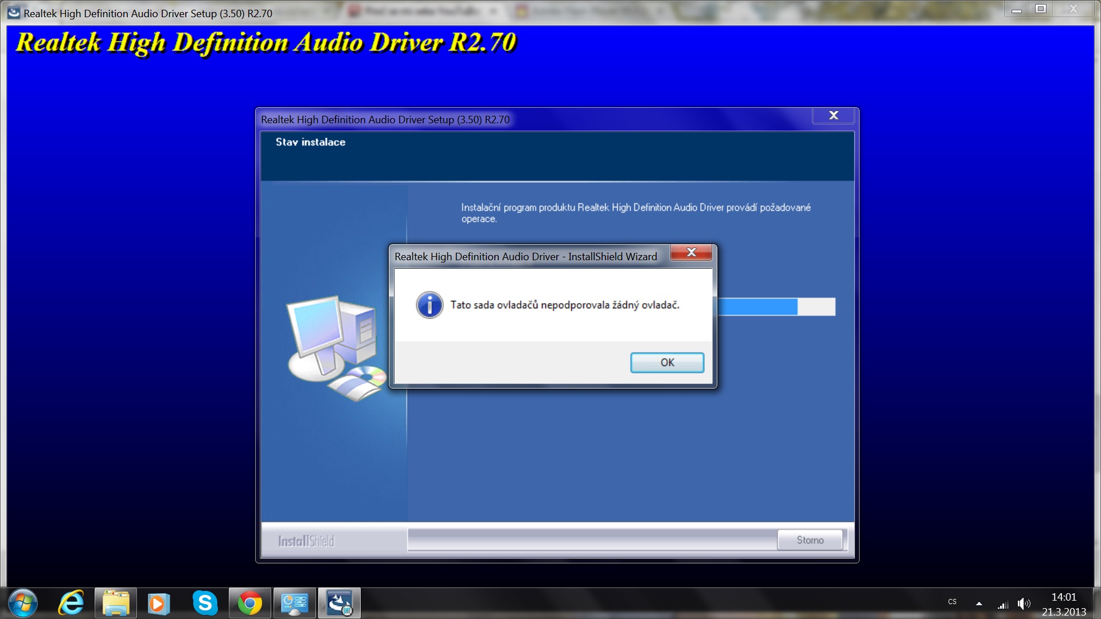Open the Control Panel taskbar item
Screen dimensions: 1101x619
pos(295,603)
